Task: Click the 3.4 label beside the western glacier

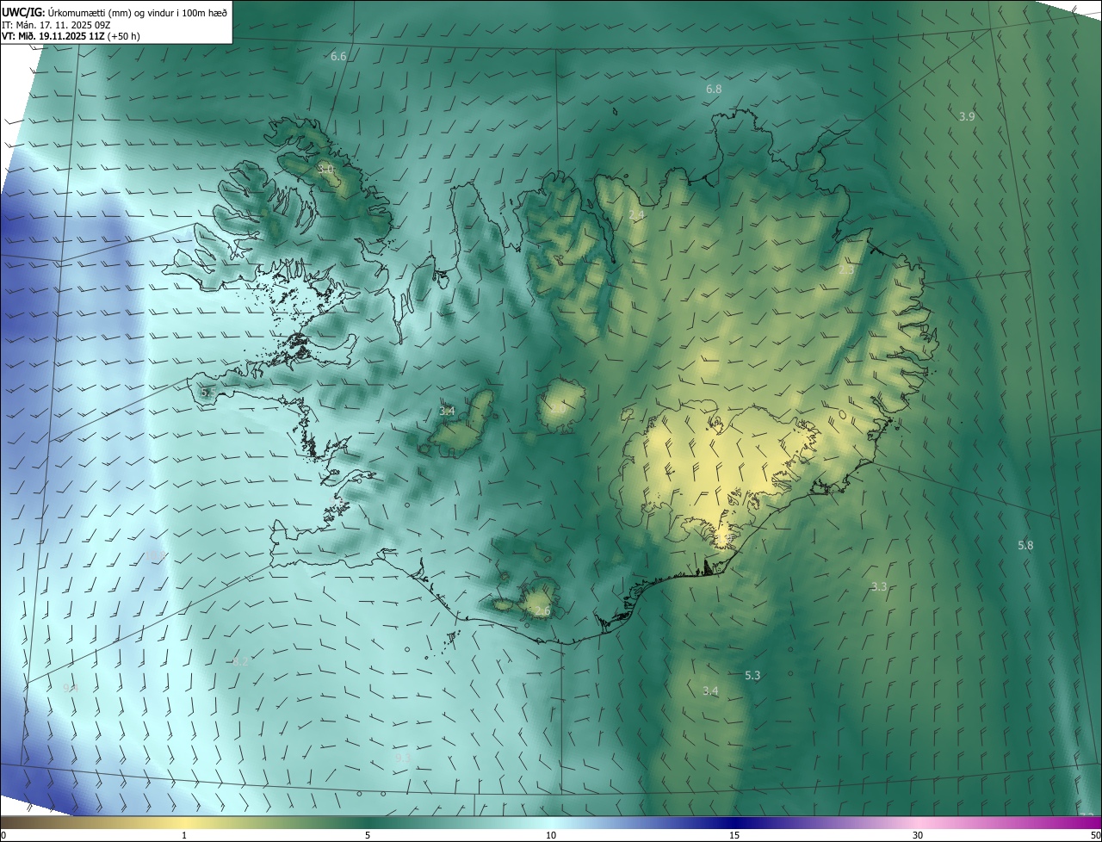Action: 447,412
